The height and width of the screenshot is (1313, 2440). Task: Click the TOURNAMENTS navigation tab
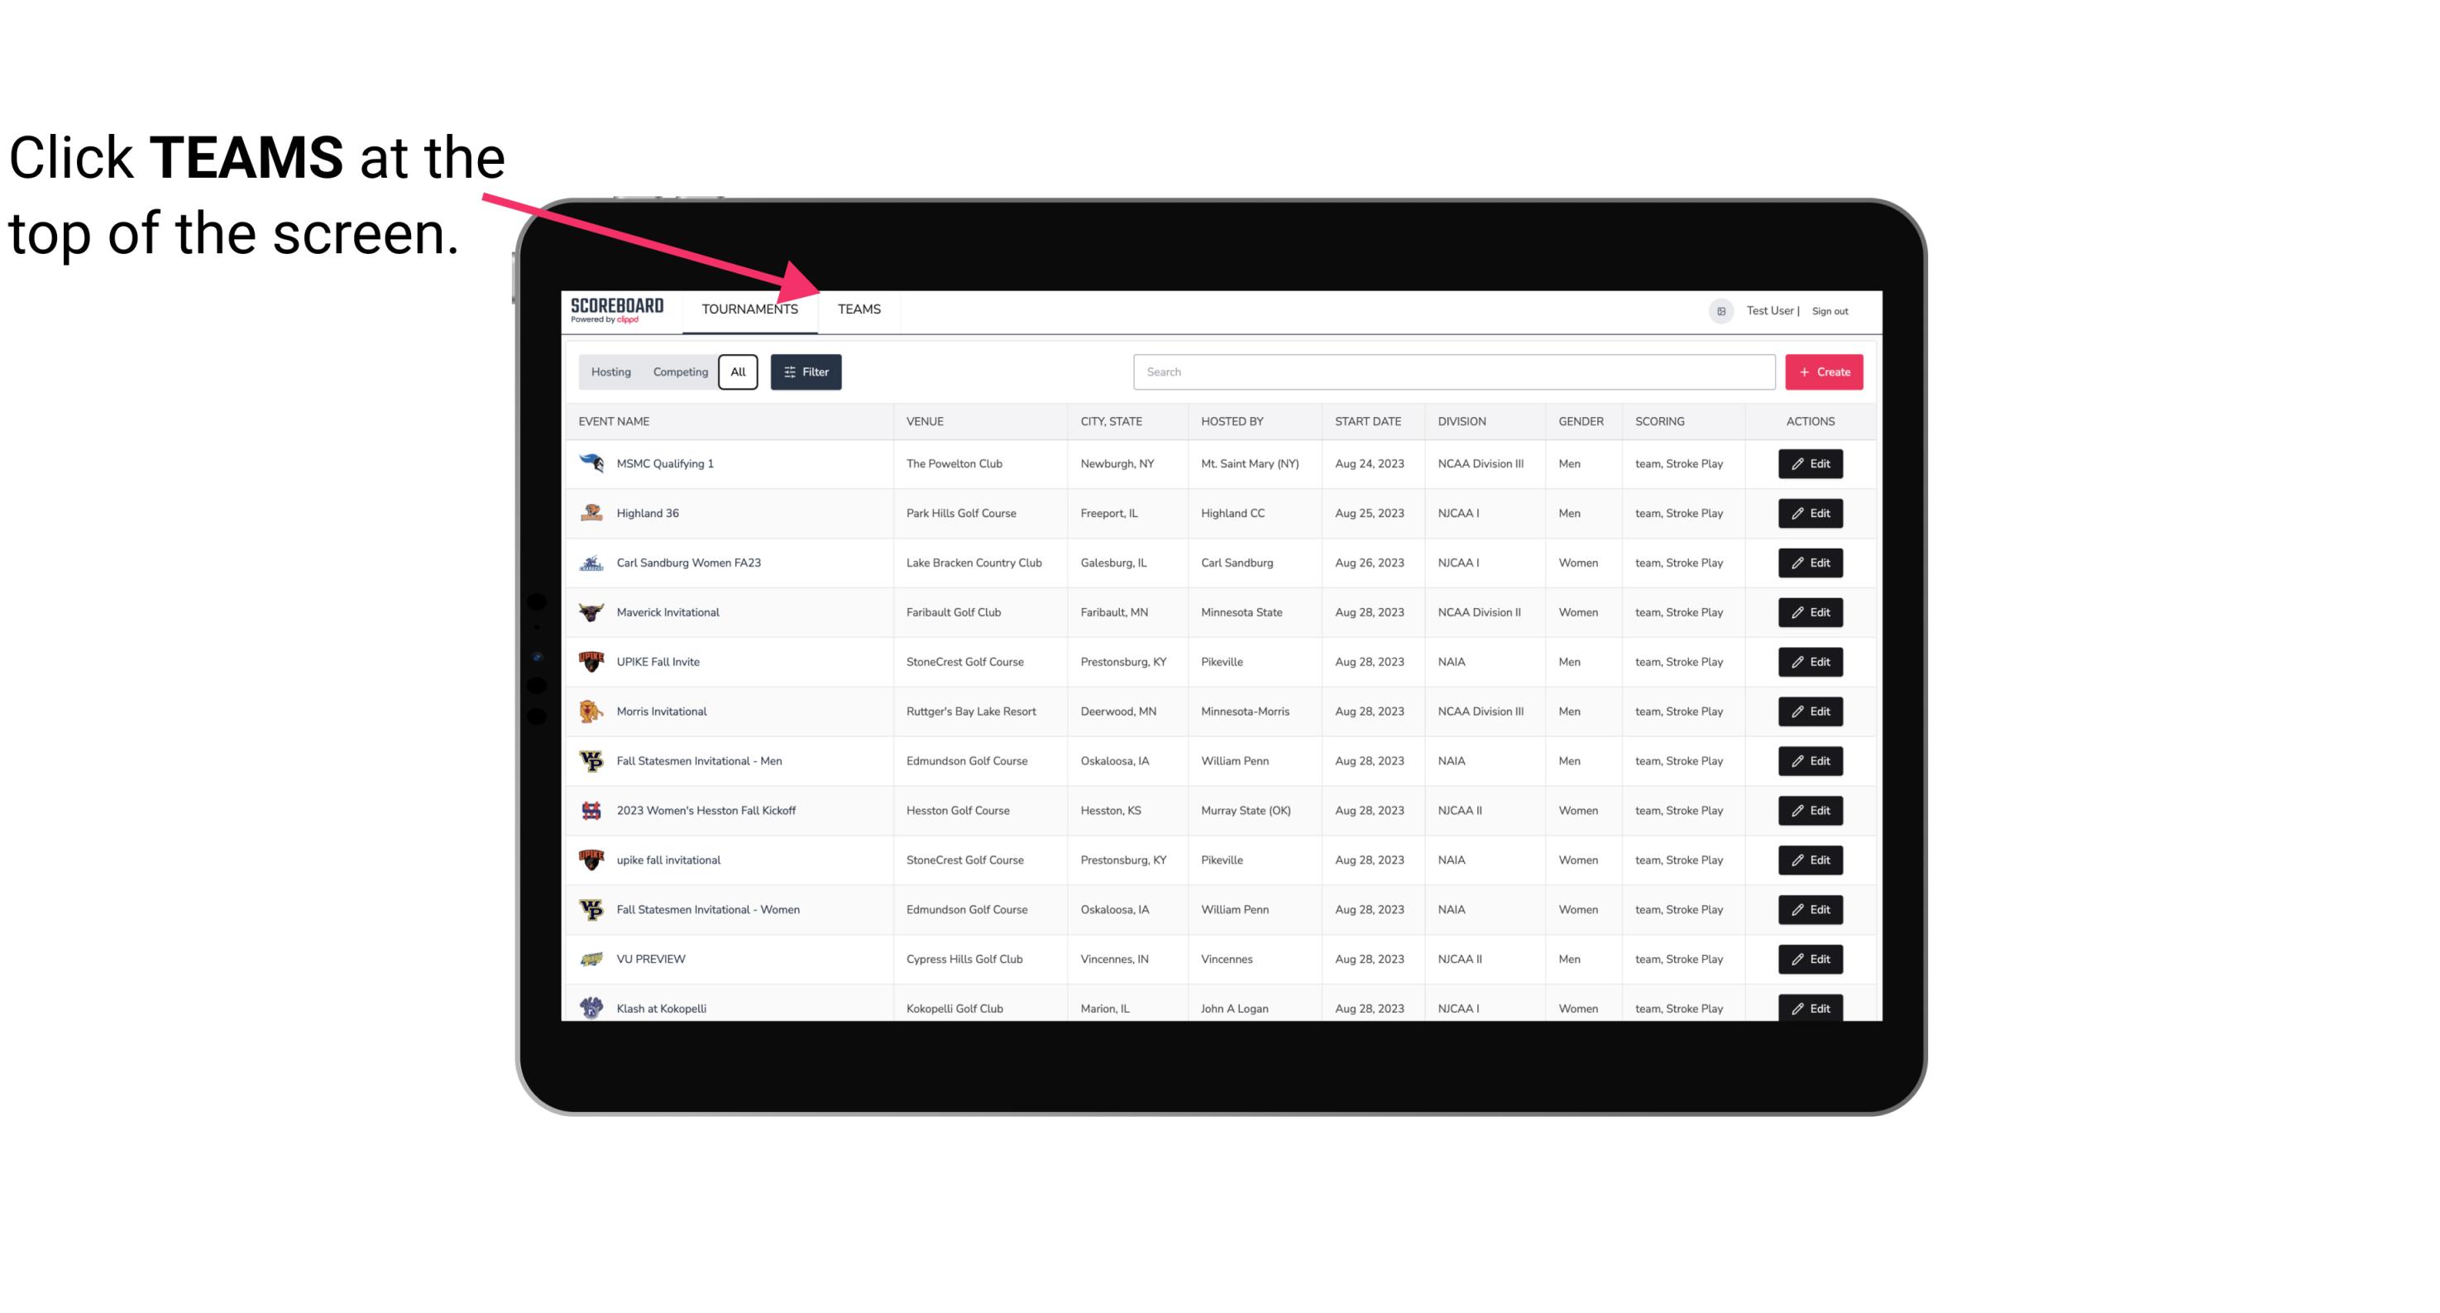[x=749, y=309]
